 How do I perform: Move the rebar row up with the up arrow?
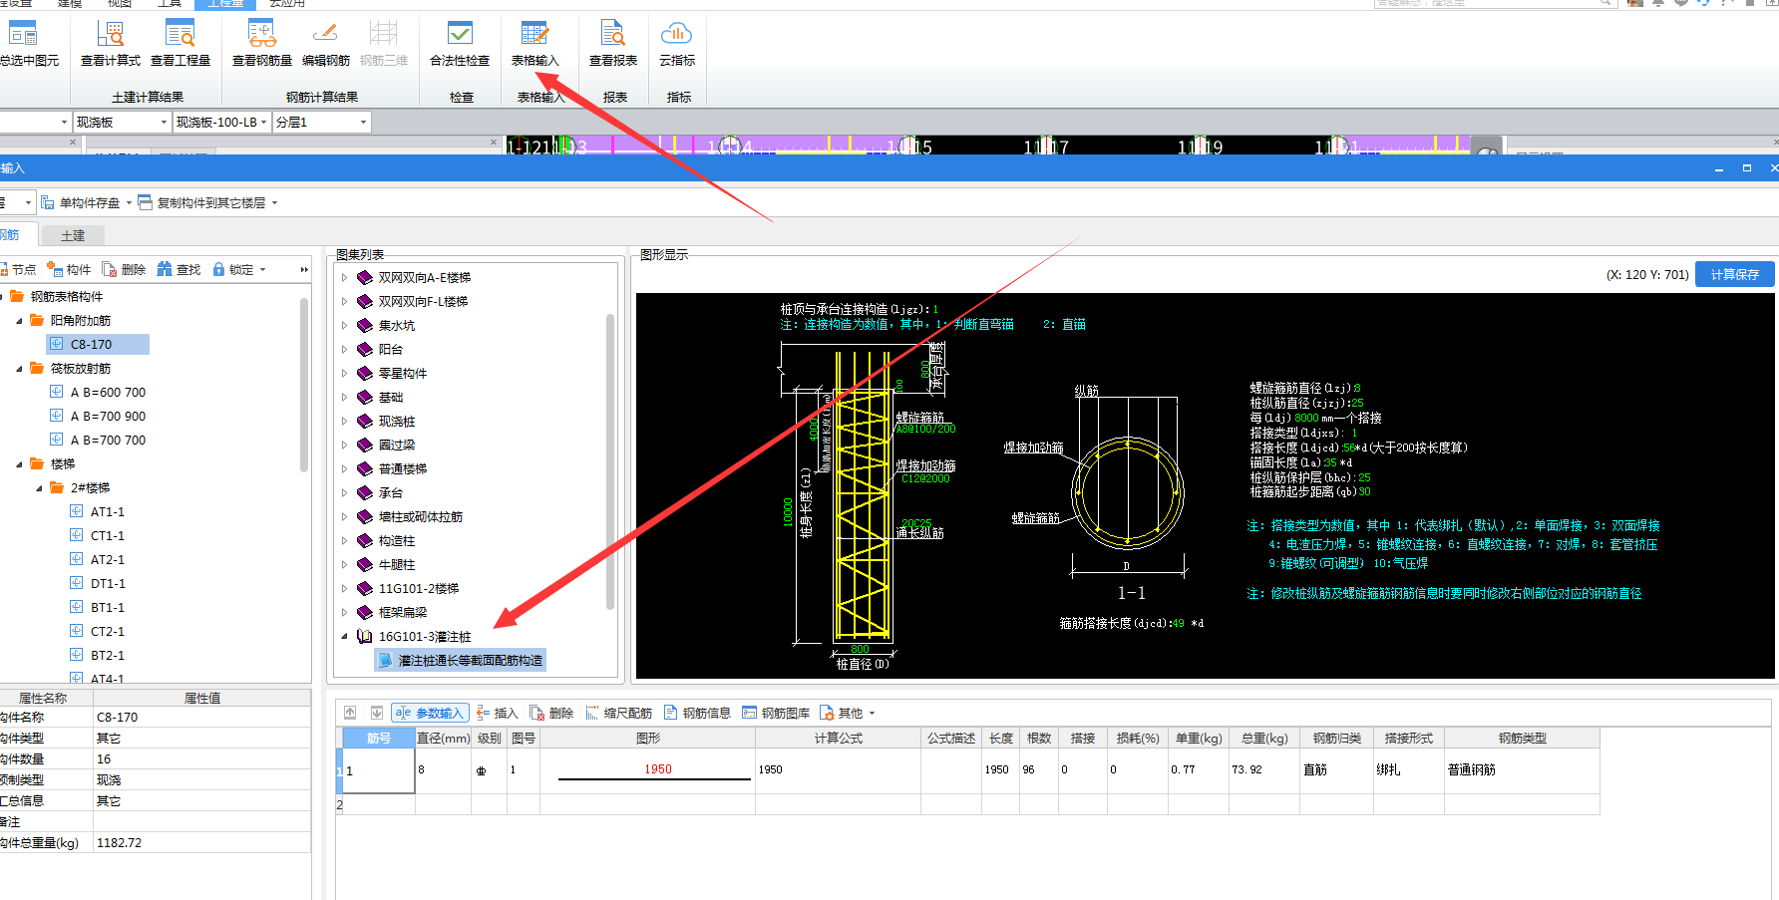350,713
